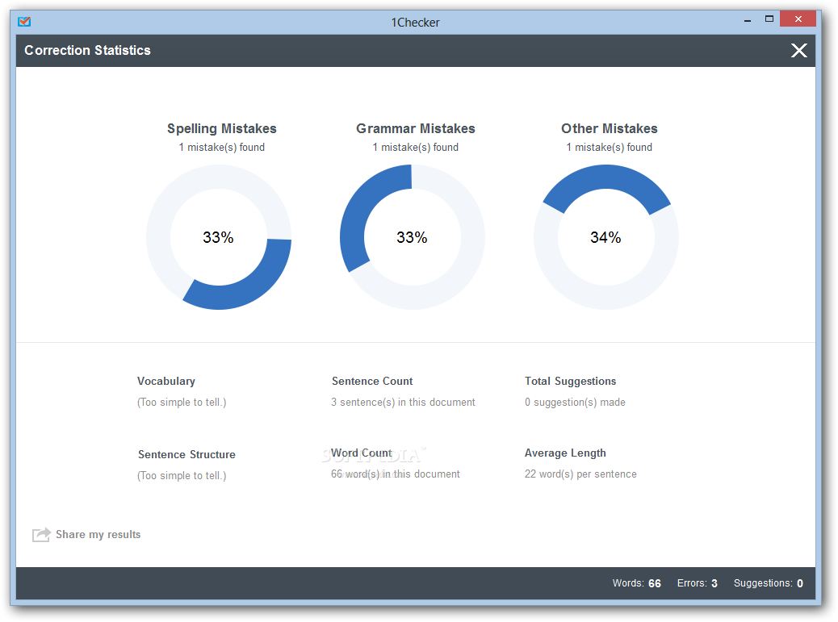The height and width of the screenshot is (622, 838).
Task: Select the Spelling Mistakes heading
Action: [x=222, y=128]
